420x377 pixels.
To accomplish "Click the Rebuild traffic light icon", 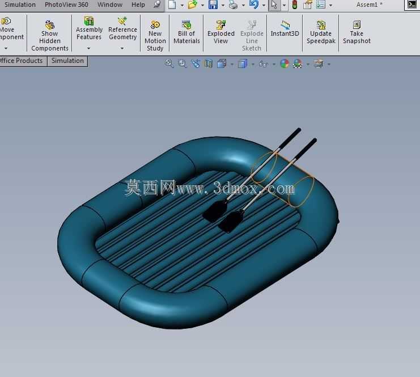I will [x=295, y=5].
